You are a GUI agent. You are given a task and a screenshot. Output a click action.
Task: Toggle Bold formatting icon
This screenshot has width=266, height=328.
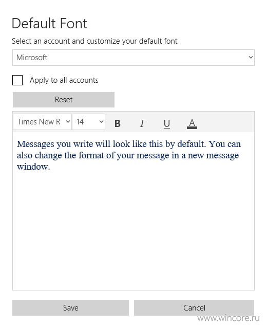point(118,123)
